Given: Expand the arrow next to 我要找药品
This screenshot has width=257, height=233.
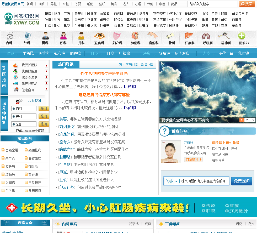Looking at the screenshot, I should point(47,83).
